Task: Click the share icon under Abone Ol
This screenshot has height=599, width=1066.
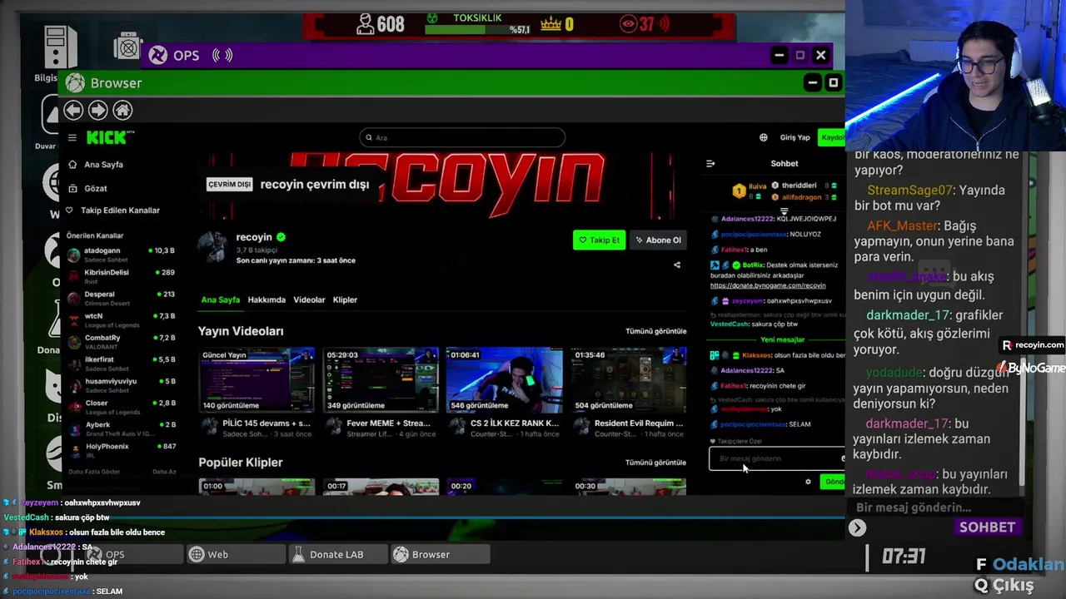Action: point(677,265)
